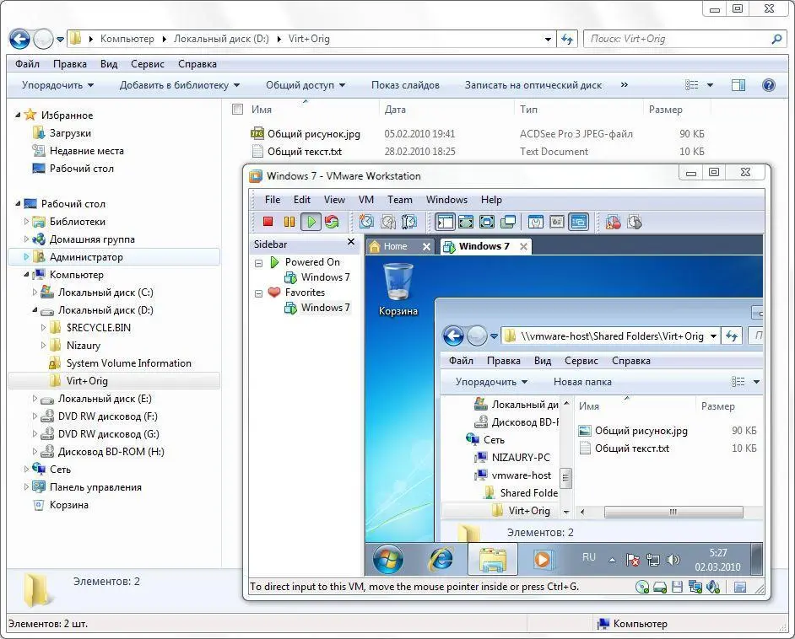
Task: Click the green Power On button in VMware
Action: point(311,221)
